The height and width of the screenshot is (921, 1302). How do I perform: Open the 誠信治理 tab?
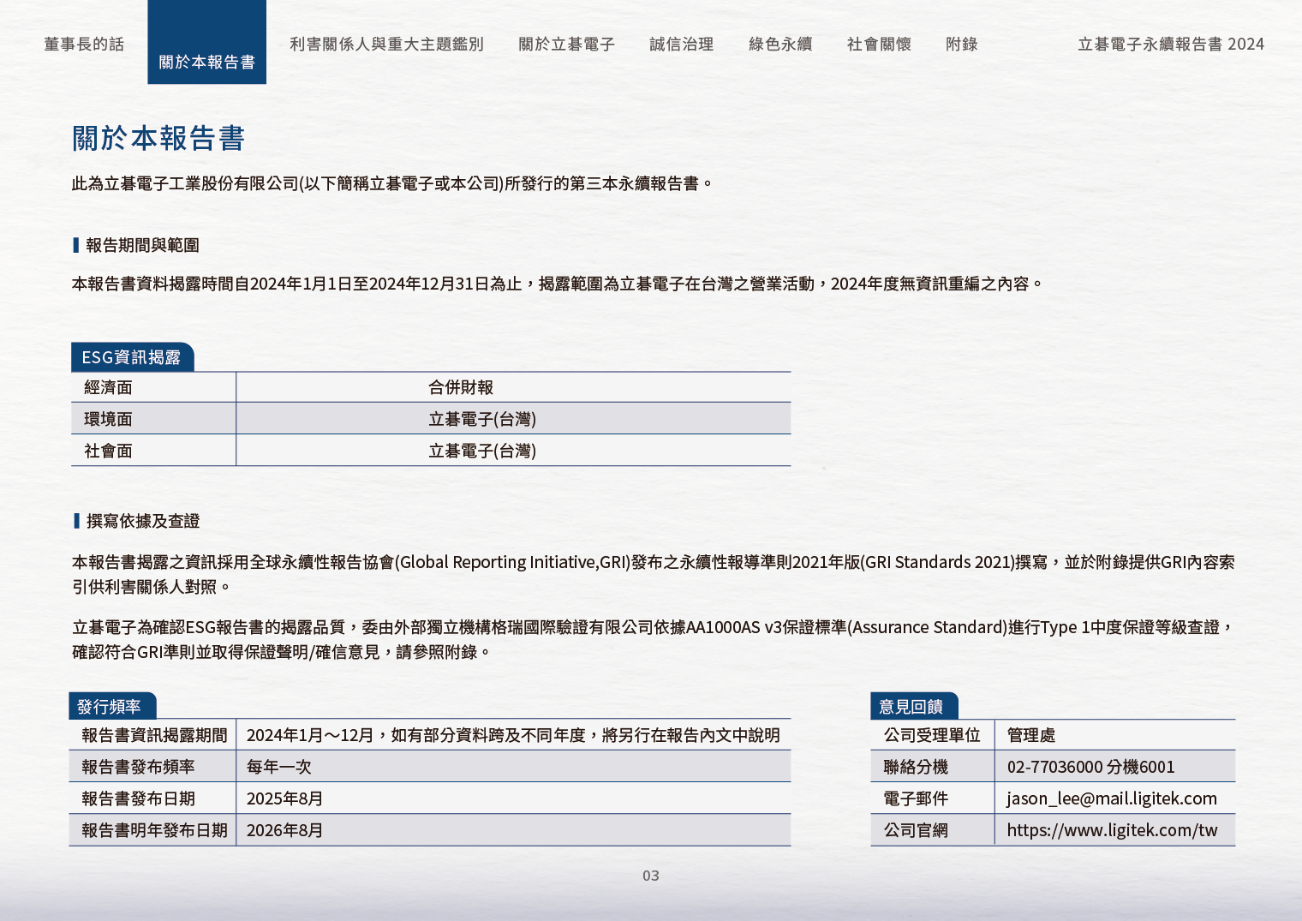681,44
